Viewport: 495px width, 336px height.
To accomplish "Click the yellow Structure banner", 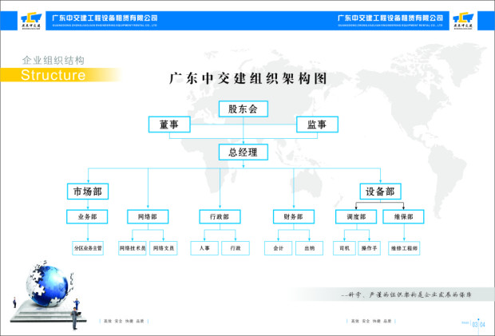I will click(x=60, y=75).
